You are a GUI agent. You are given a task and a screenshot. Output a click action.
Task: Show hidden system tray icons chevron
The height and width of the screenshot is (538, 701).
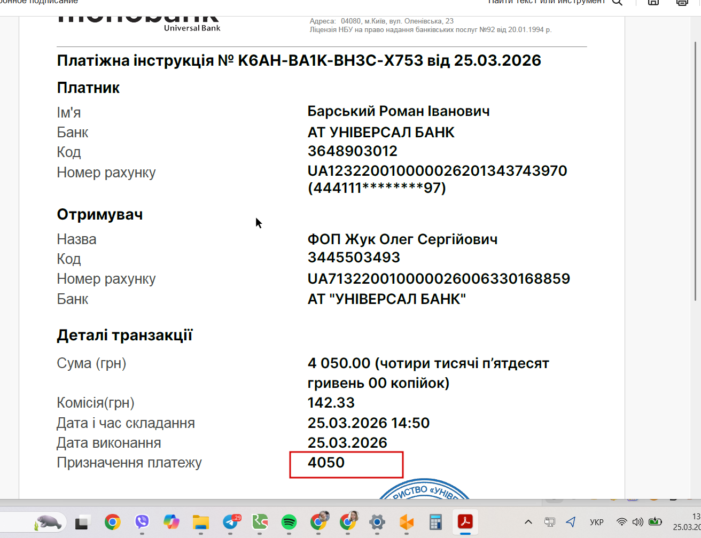click(528, 522)
